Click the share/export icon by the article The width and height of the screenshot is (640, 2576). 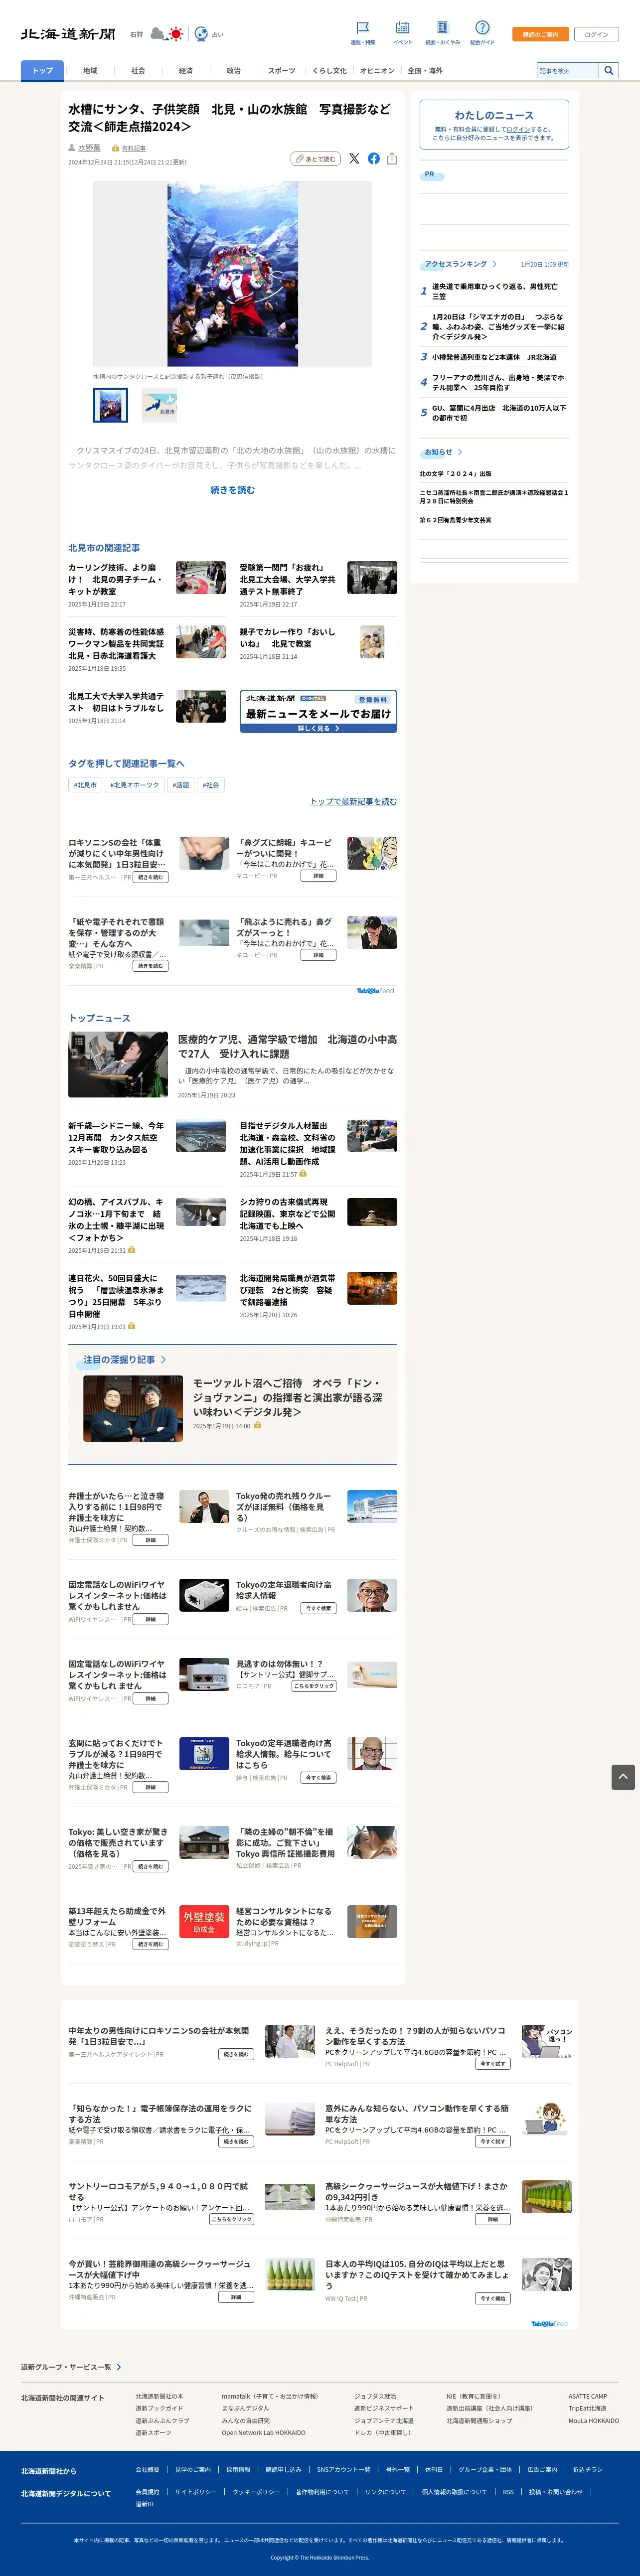(391, 159)
